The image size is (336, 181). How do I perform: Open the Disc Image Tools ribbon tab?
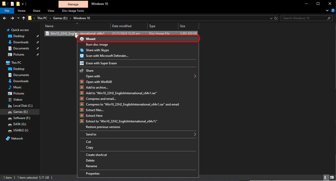pyautogui.click(x=73, y=11)
